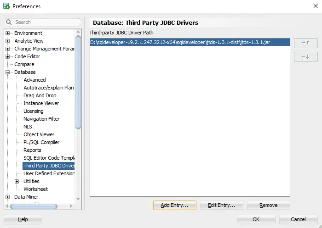Select the Utilities tree label

coord(31,181)
